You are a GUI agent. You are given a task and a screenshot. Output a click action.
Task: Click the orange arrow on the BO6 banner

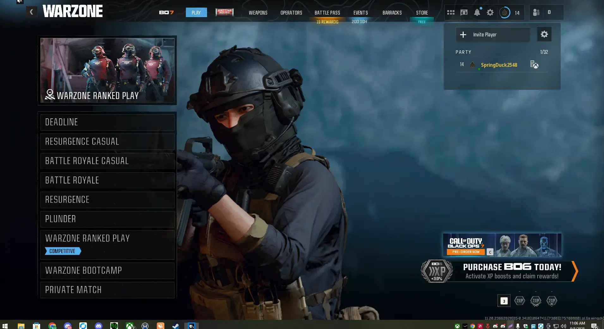tap(575, 271)
